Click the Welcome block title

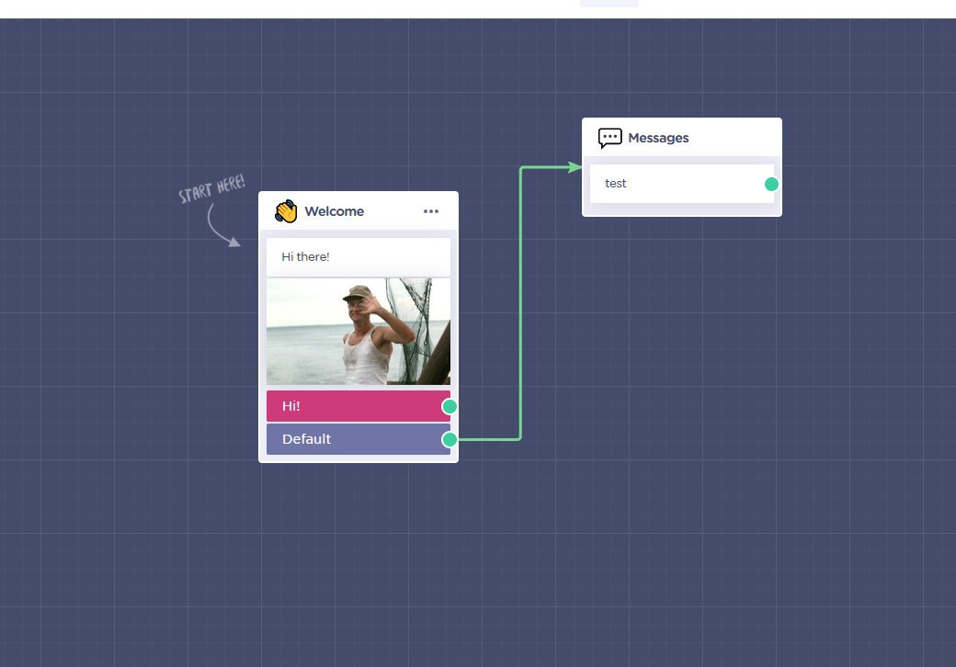(x=334, y=211)
